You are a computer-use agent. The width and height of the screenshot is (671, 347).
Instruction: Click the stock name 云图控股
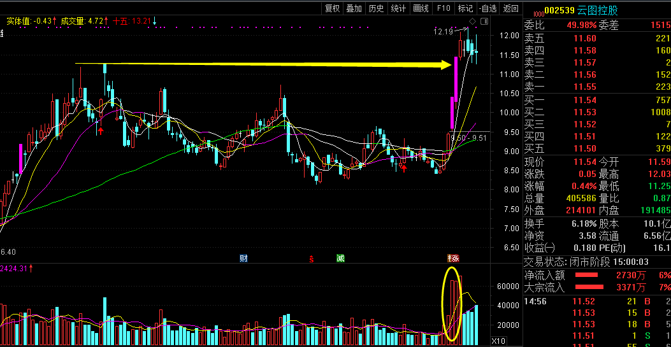tap(597, 11)
